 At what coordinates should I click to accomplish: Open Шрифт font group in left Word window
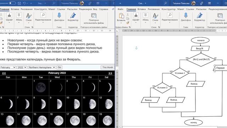tap(9, 18)
